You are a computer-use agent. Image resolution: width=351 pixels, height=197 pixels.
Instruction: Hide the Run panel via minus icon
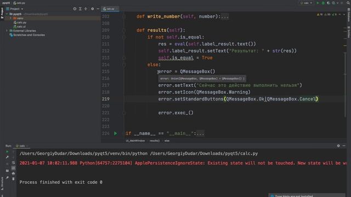point(344,146)
